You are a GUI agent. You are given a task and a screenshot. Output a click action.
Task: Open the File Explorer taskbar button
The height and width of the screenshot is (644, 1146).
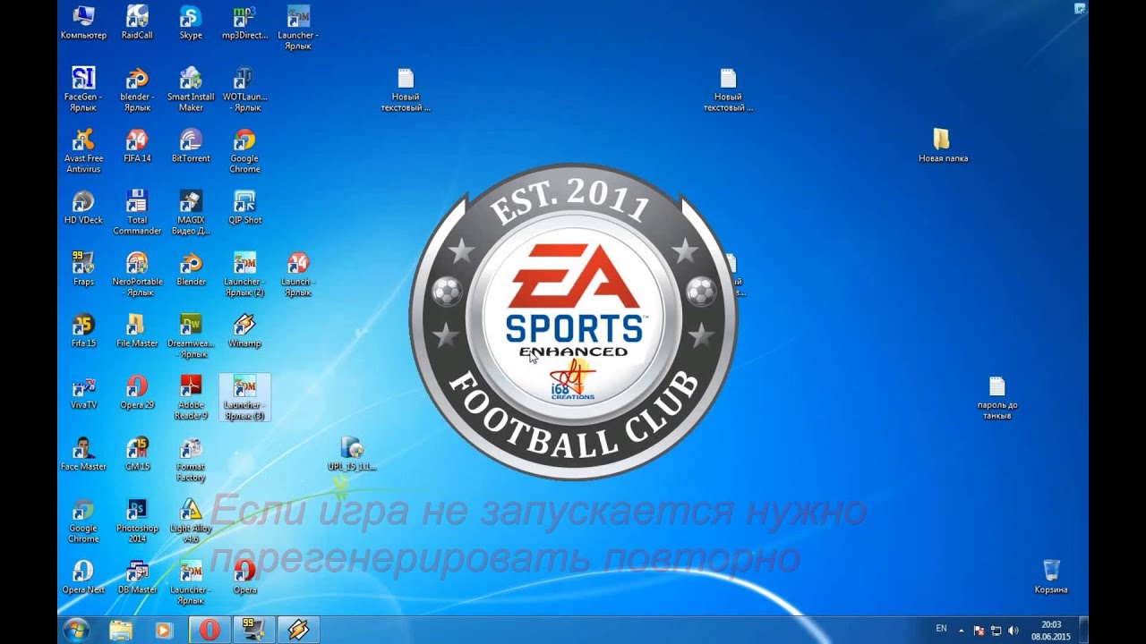click(x=121, y=630)
